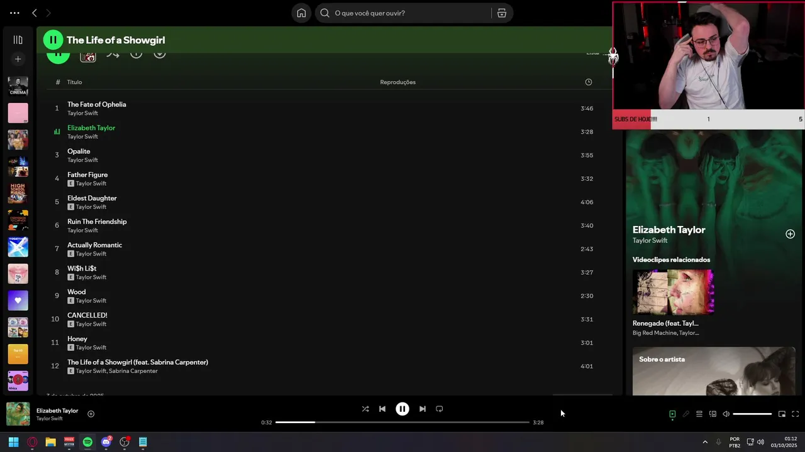Add current song to Liked Songs from the bottom bar

click(x=91, y=414)
